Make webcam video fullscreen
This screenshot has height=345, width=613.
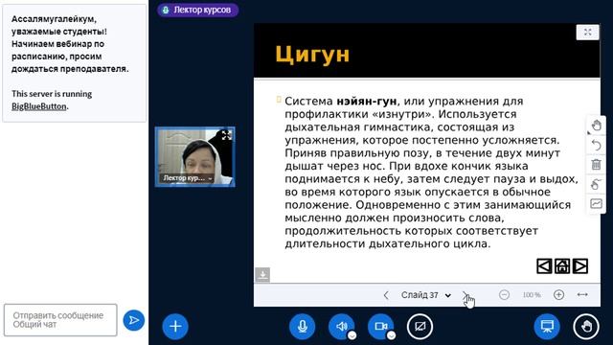point(226,136)
